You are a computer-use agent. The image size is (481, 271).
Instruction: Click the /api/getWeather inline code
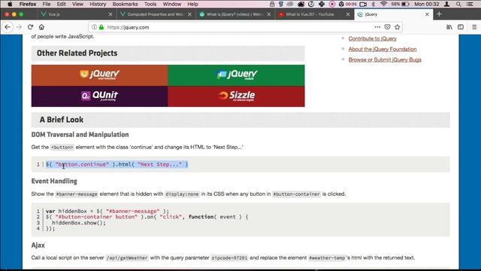click(x=127, y=257)
